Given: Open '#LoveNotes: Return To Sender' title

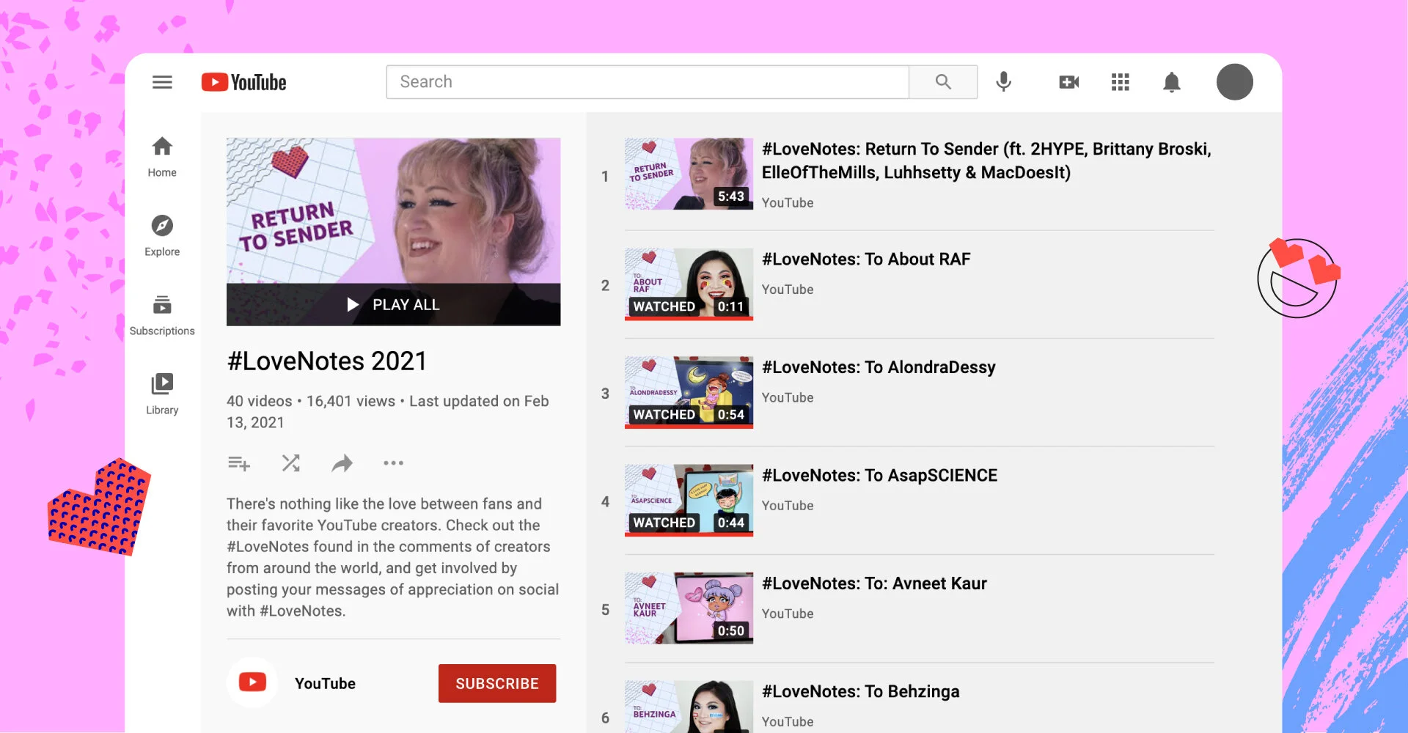Looking at the screenshot, I should tap(986, 161).
